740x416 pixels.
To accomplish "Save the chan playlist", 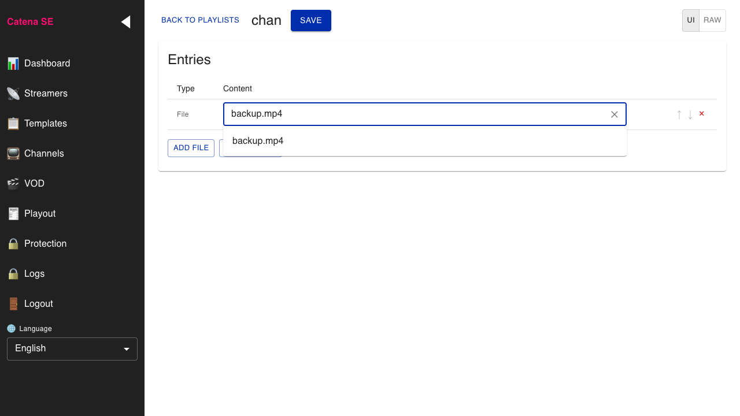I will point(310,20).
